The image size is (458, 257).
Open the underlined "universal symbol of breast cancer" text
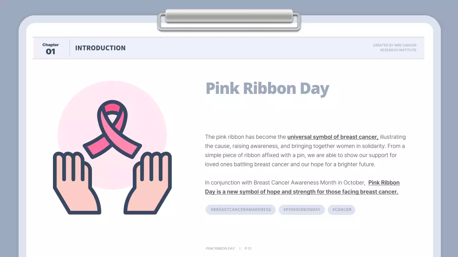(x=332, y=137)
